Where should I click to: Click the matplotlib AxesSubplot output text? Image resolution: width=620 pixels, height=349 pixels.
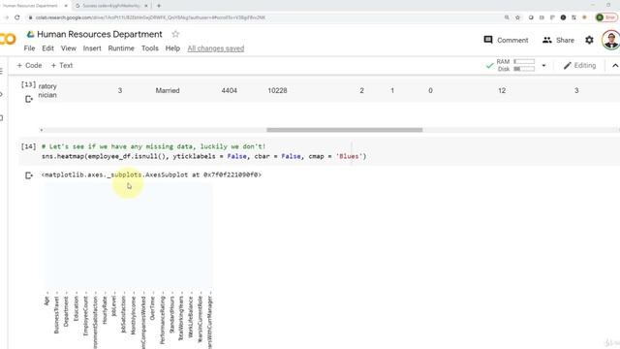click(x=151, y=174)
